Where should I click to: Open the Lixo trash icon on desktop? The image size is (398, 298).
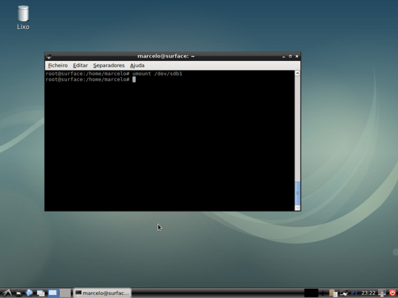tap(23, 15)
